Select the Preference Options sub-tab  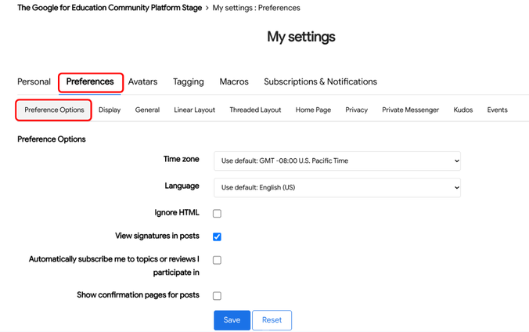pos(54,110)
